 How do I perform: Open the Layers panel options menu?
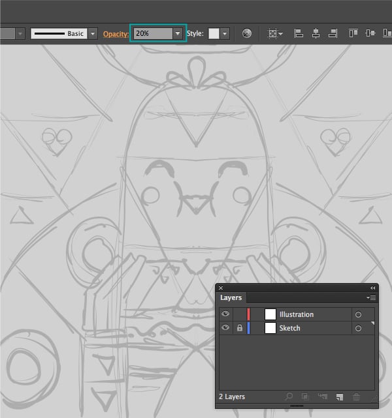[372, 297]
